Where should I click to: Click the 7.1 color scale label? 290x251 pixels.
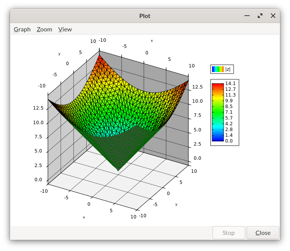(x=229, y=112)
